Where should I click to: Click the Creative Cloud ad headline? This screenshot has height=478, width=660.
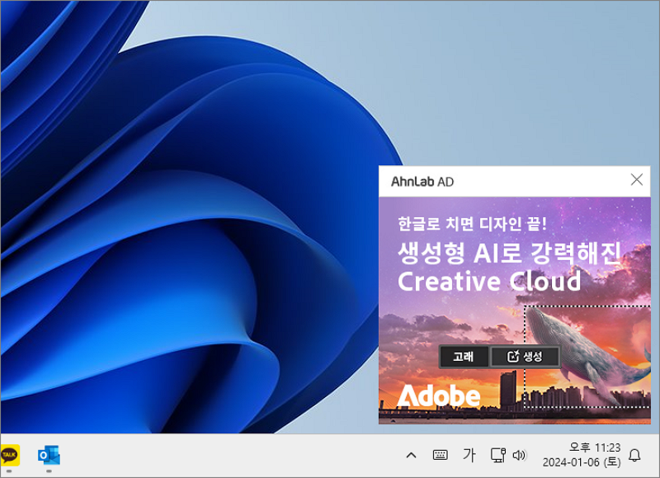[489, 280]
